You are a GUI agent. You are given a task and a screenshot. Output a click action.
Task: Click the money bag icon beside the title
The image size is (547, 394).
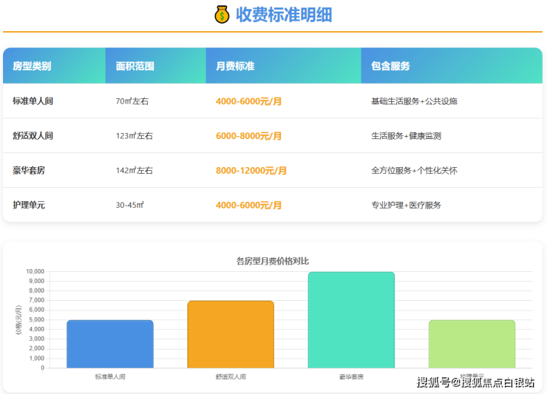(222, 15)
